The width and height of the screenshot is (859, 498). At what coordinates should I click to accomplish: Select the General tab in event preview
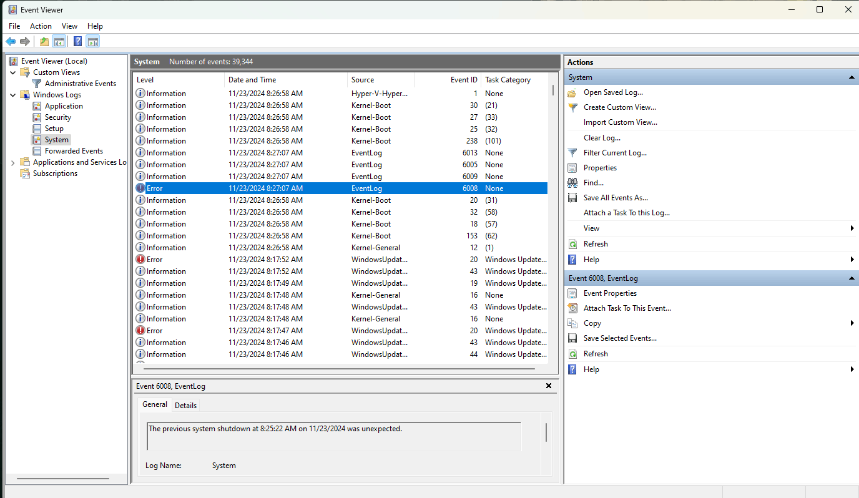(155, 404)
